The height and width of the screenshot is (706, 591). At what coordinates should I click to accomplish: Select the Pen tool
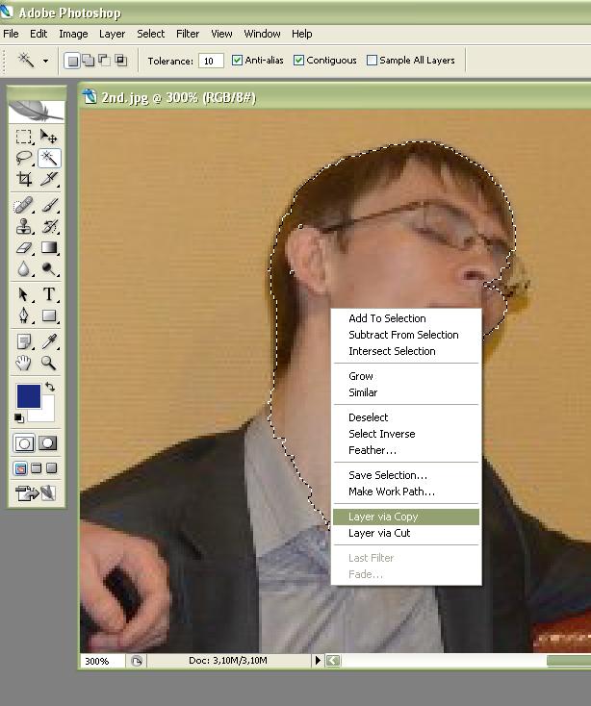point(24,315)
